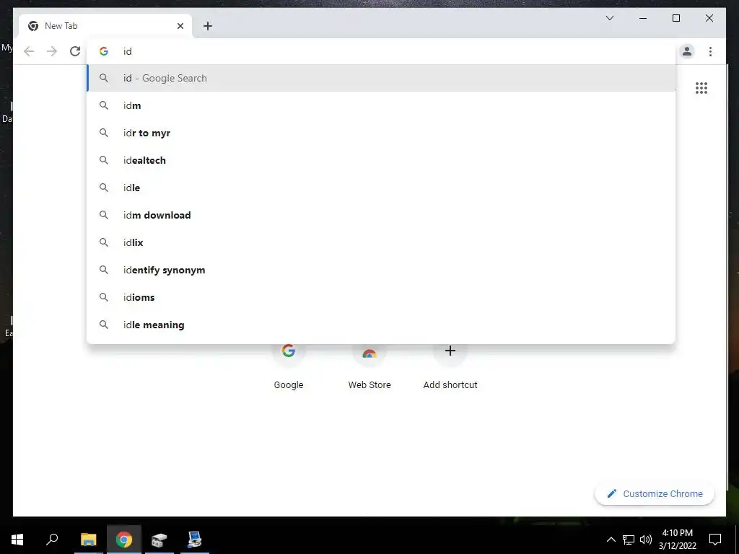Open the taskbar clock showing 4:10 PM

tap(677, 540)
